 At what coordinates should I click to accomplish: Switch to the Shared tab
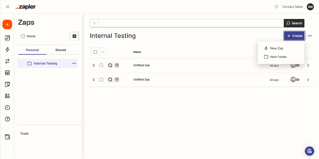click(x=60, y=50)
